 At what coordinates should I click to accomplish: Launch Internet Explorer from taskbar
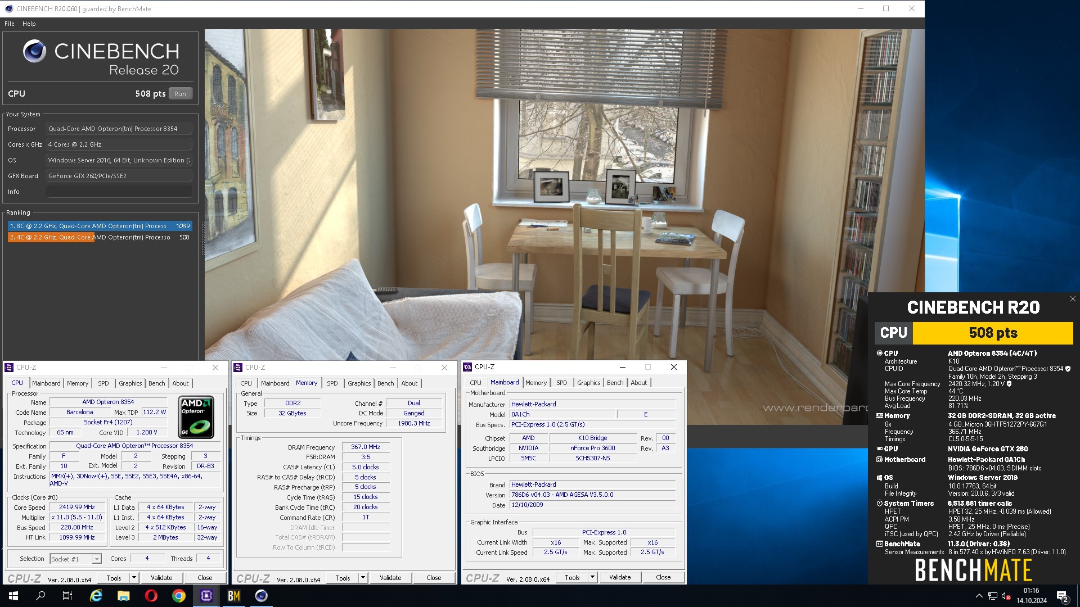96,596
